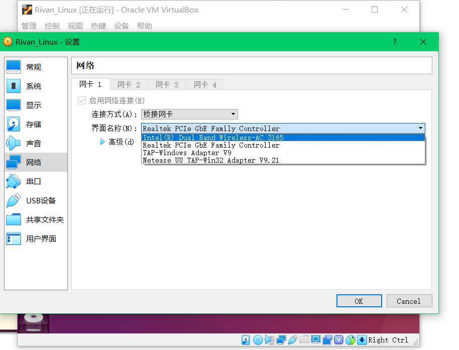Toggle 启用网络连接 checkbox

[x=82, y=100]
